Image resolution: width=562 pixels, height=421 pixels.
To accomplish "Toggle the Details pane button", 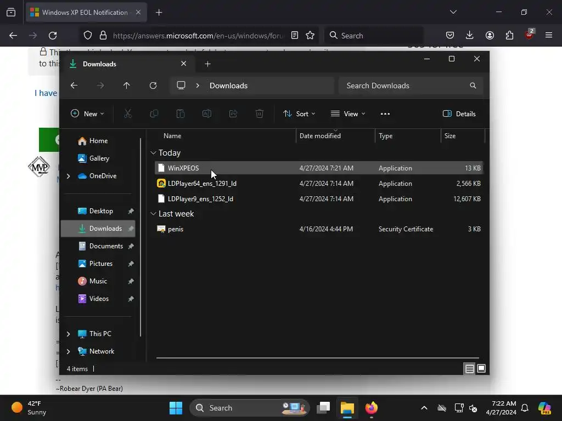I will tap(459, 114).
